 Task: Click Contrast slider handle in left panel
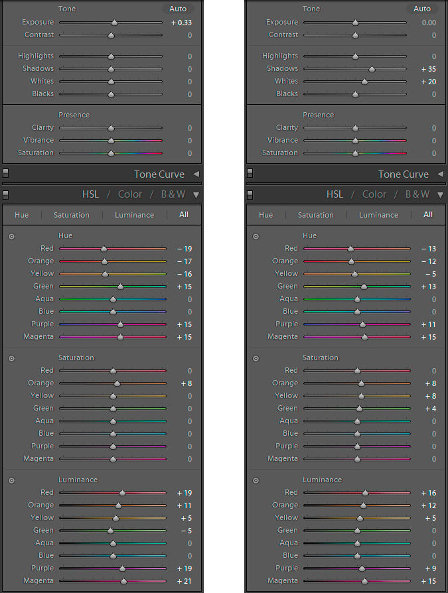[111, 36]
